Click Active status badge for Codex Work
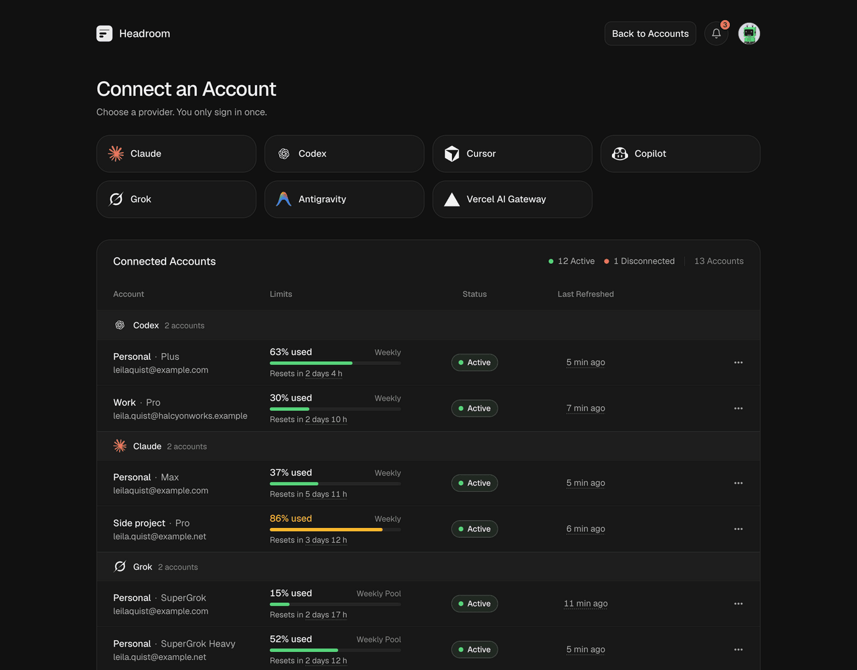 [475, 409]
